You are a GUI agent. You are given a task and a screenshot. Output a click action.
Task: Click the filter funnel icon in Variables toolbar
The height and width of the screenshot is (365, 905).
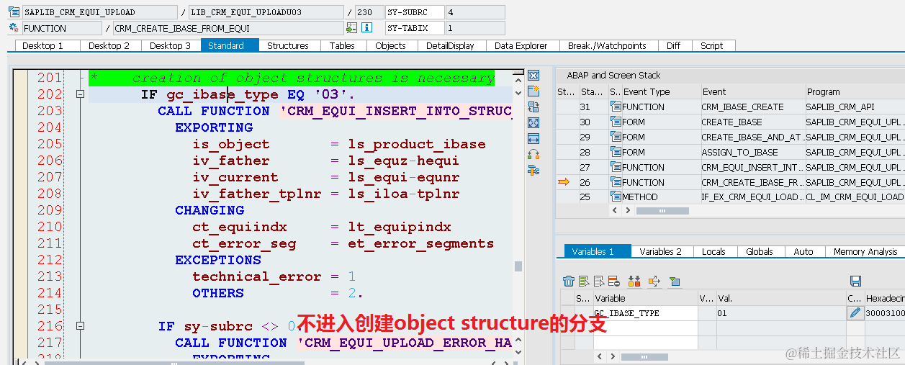(x=674, y=281)
